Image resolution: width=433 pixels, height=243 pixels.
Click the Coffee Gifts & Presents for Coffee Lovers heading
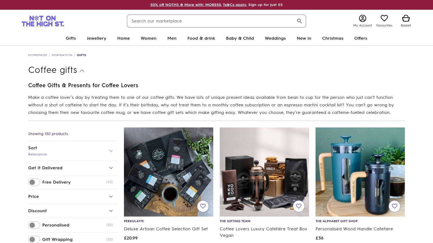click(83, 85)
